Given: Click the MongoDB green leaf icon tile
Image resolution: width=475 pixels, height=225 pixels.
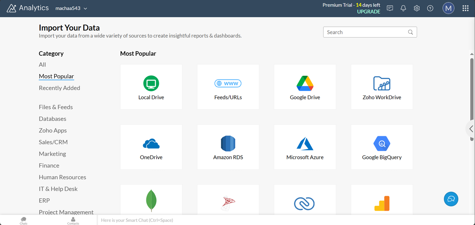Looking at the screenshot, I should click(151, 199).
